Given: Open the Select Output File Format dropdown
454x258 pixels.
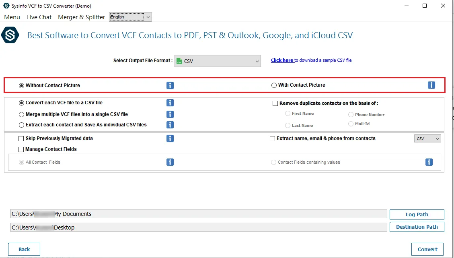Looking at the screenshot, I should 218,61.
